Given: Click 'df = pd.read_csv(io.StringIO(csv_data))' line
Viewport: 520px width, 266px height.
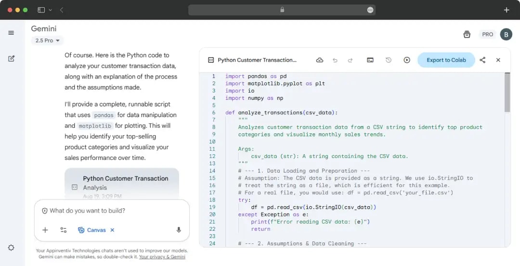Looking at the screenshot, I should pyautogui.click(x=313, y=207).
